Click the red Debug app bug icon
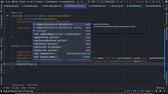Screen dimensions: 168x94 (x=130, y=2)
